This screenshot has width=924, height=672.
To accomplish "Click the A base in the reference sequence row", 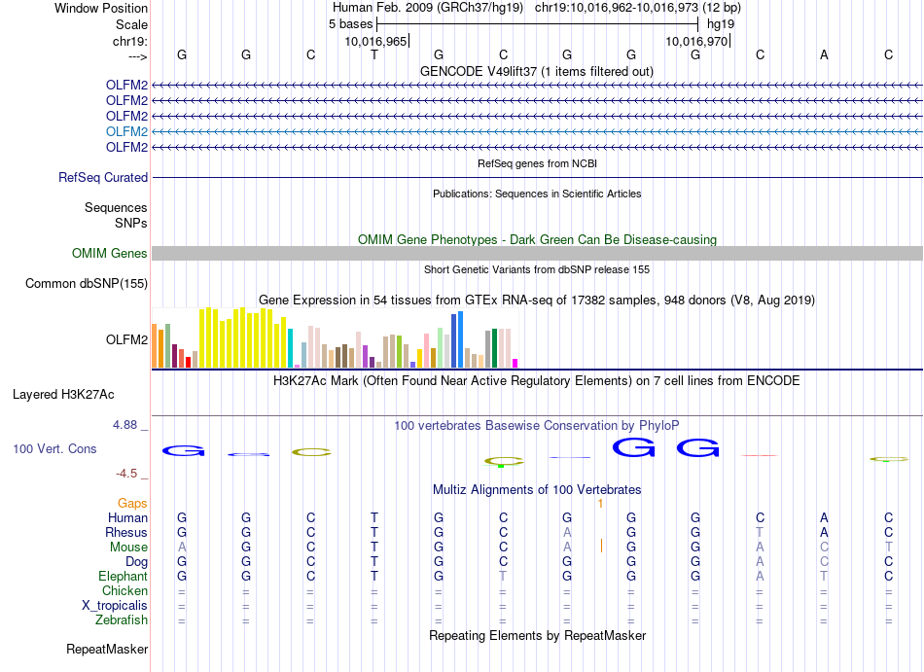I will (824, 54).
